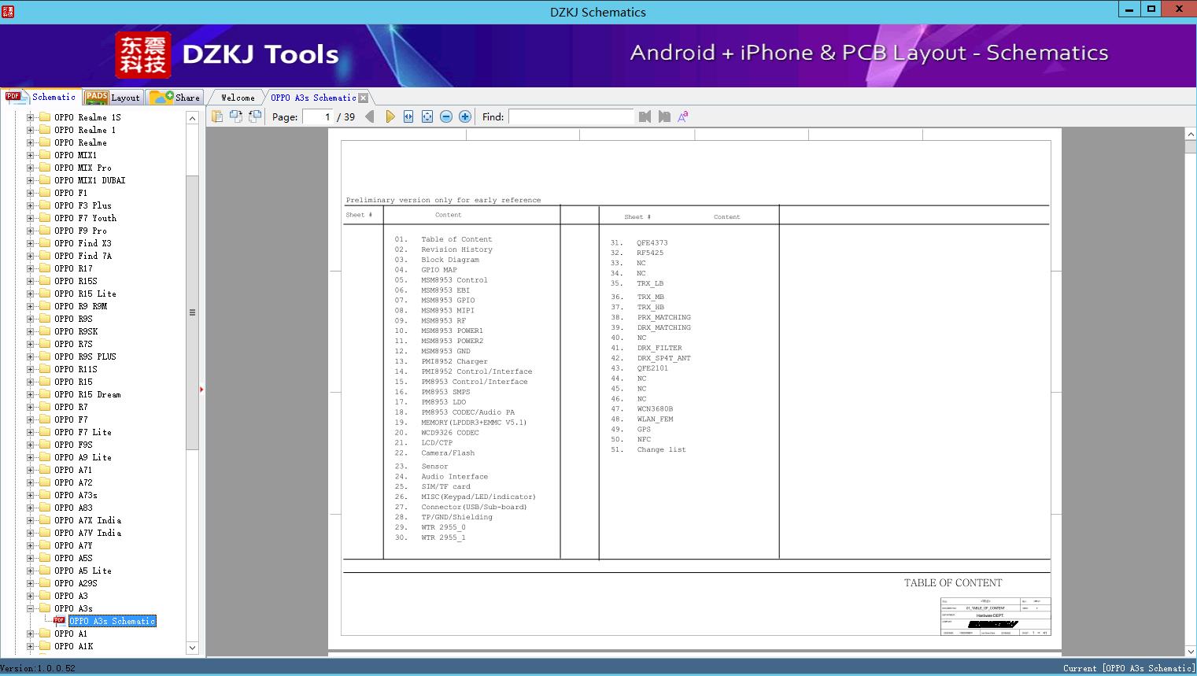Click the copy document toolbar icon

click(216, 116)
